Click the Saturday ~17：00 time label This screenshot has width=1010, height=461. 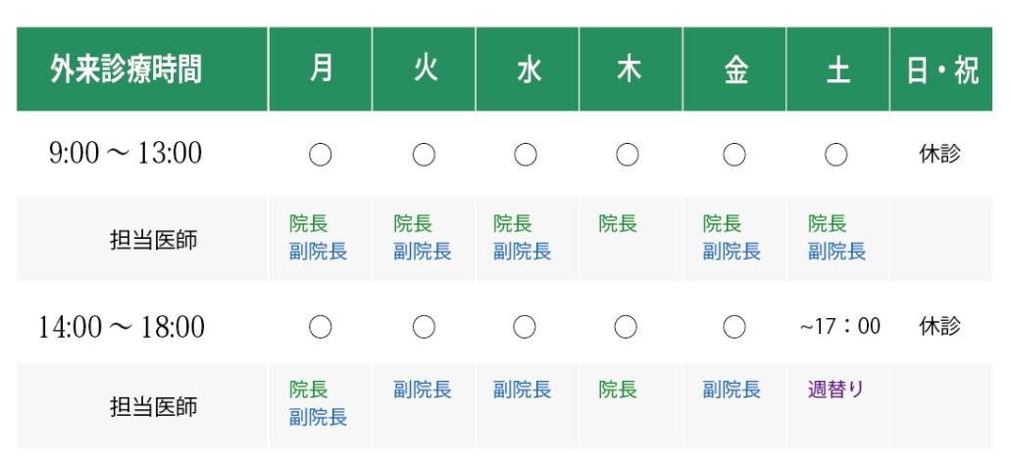[x=840, y=327]
